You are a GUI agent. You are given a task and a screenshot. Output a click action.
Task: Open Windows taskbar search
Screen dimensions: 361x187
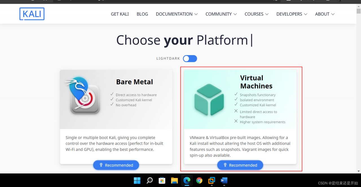coord(150,180)
